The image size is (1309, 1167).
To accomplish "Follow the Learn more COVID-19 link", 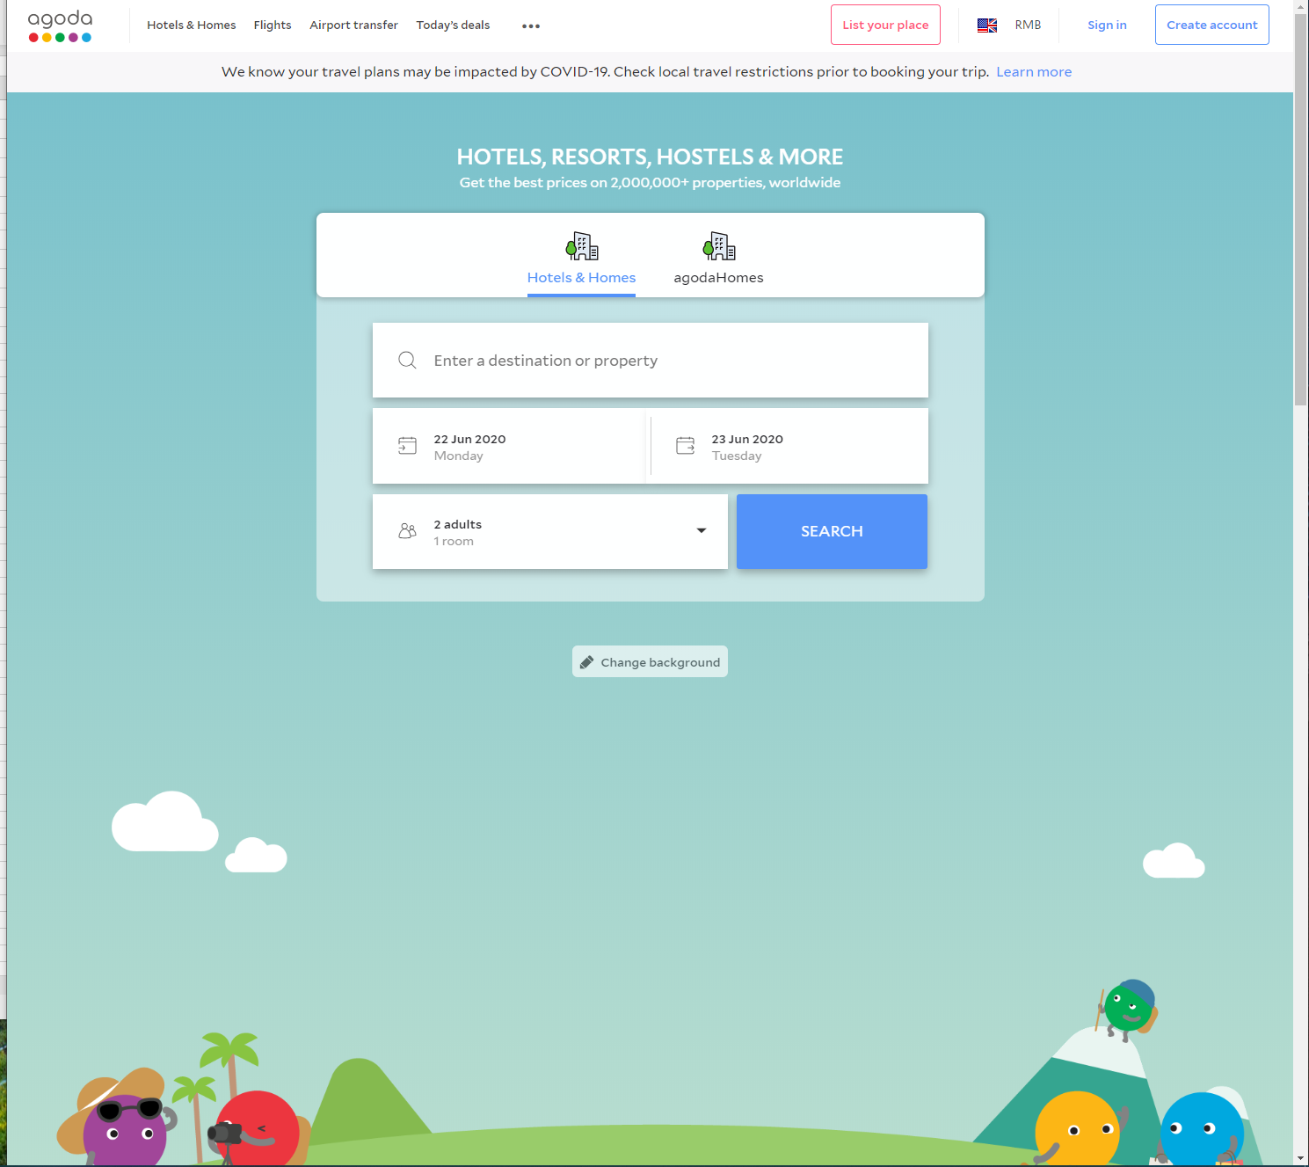I will (x=1033, y=72).
